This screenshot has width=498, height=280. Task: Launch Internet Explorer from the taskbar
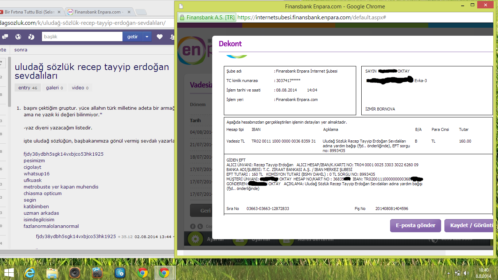coord(29,272)
